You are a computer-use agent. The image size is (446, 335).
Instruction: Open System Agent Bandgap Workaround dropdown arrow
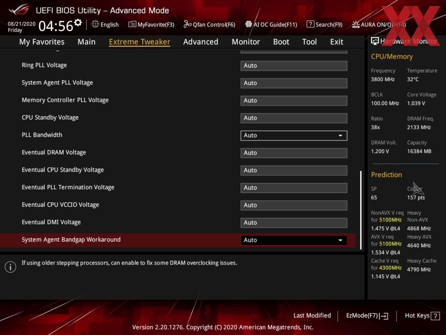[x=340, y=240]
